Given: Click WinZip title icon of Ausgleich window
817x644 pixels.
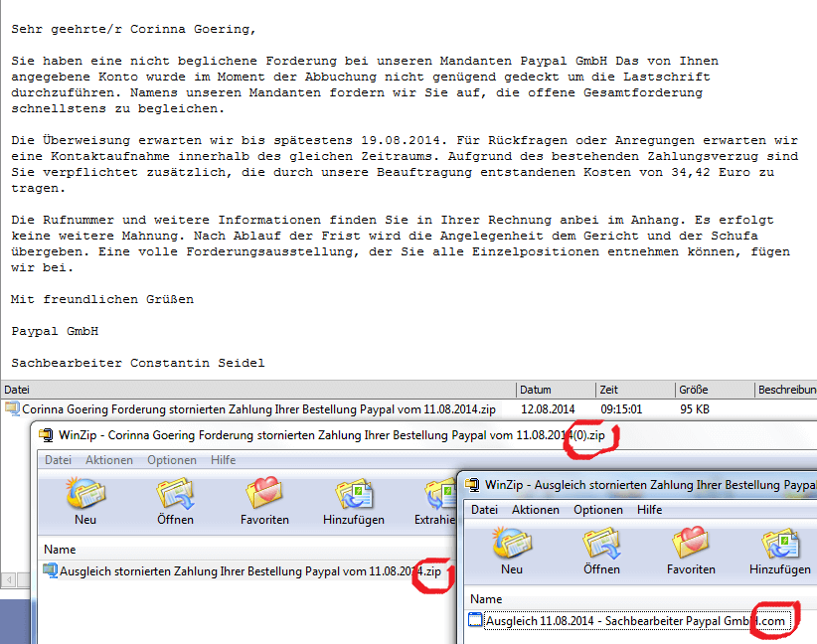Looking at the screenshot, I should [x=472, y=485].
